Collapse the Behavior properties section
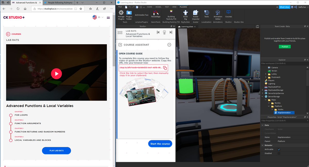Viewport: 309px width, 167px height. point(263,145)
